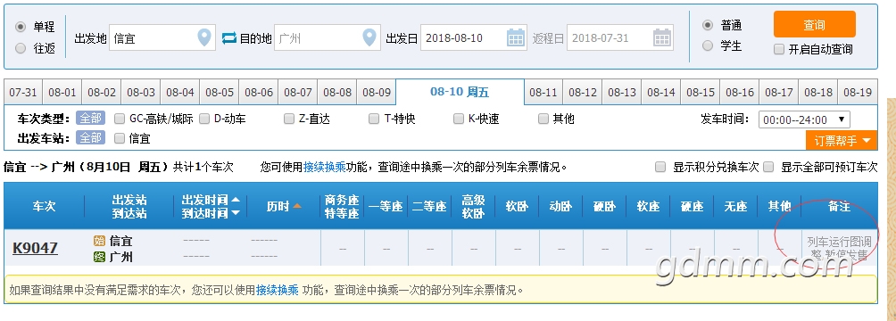
Task: Sort by the 历时 duration arrow
Action: (x=297, y=206)
